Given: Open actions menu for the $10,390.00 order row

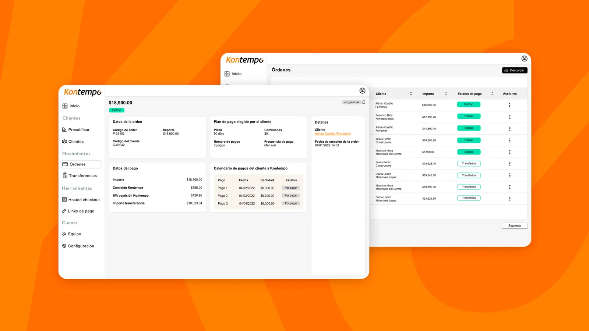Looking at the screenshot, I should click(x=509, y=187).
